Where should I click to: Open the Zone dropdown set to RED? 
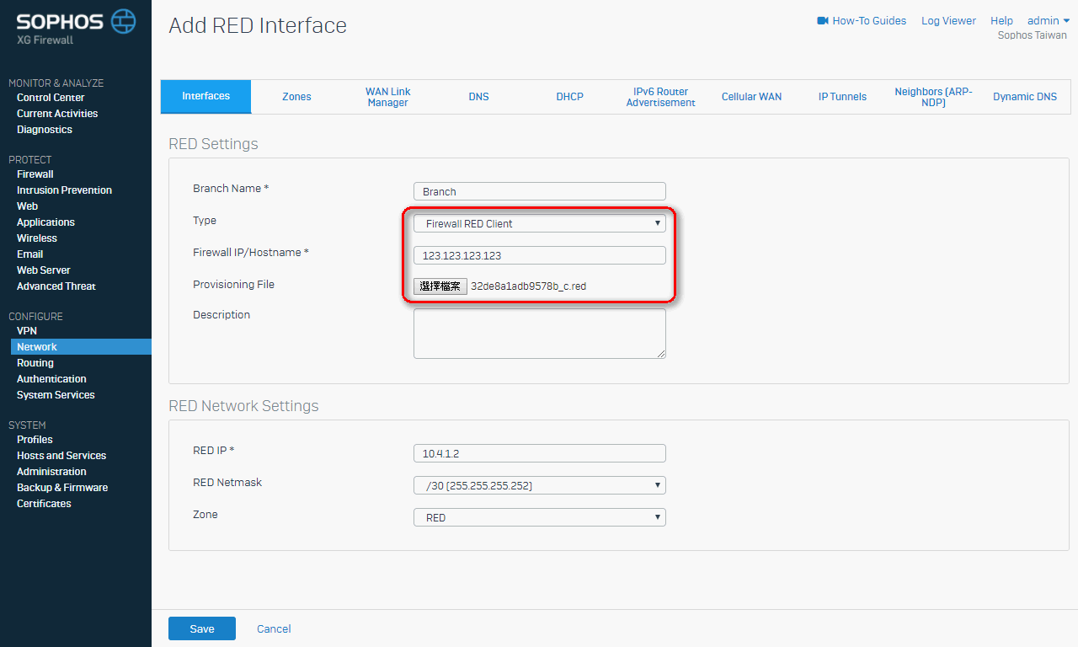point(540,517)
